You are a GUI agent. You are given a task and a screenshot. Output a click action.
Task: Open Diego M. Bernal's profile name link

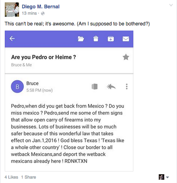pos(40,7)
